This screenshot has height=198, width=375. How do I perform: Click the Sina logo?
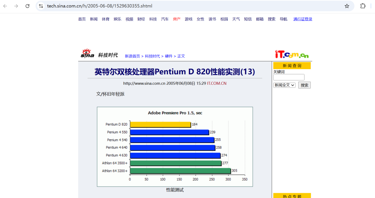pyautogui.click(x=87, y=53)
